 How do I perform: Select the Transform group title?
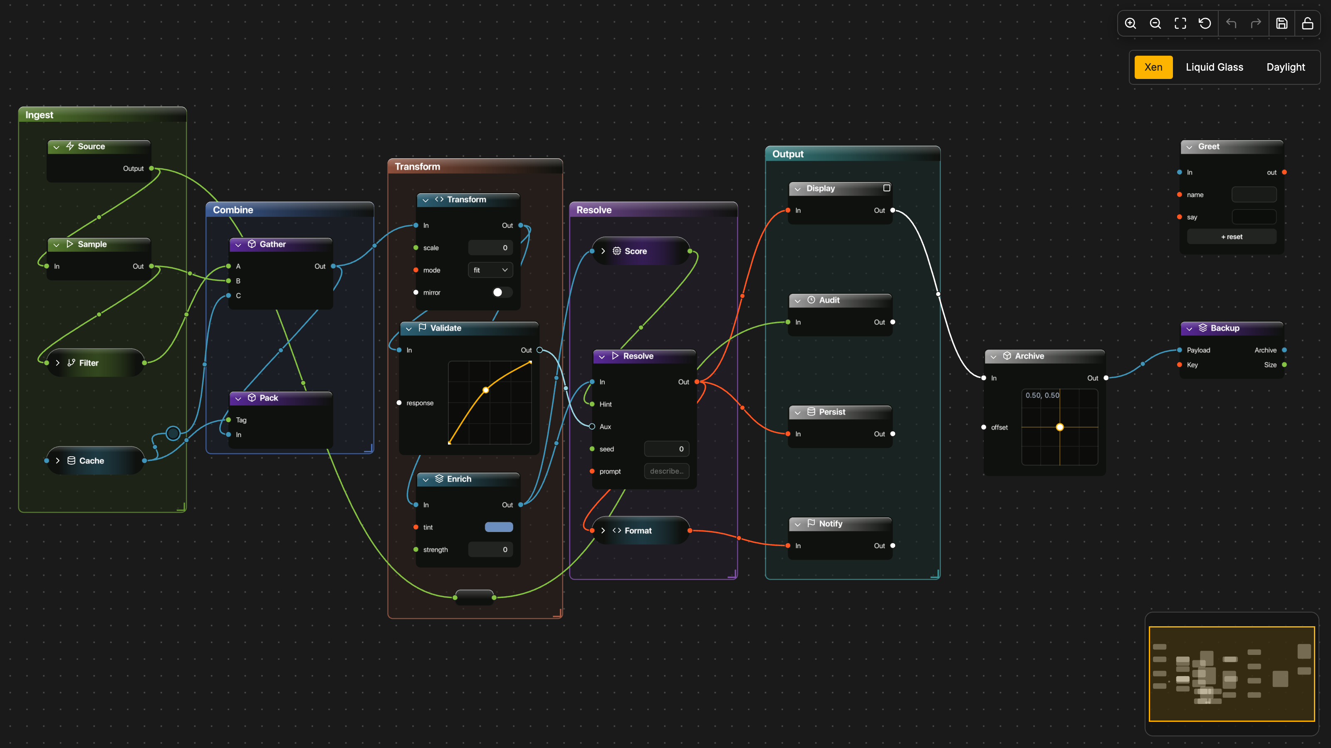point(418,166)
